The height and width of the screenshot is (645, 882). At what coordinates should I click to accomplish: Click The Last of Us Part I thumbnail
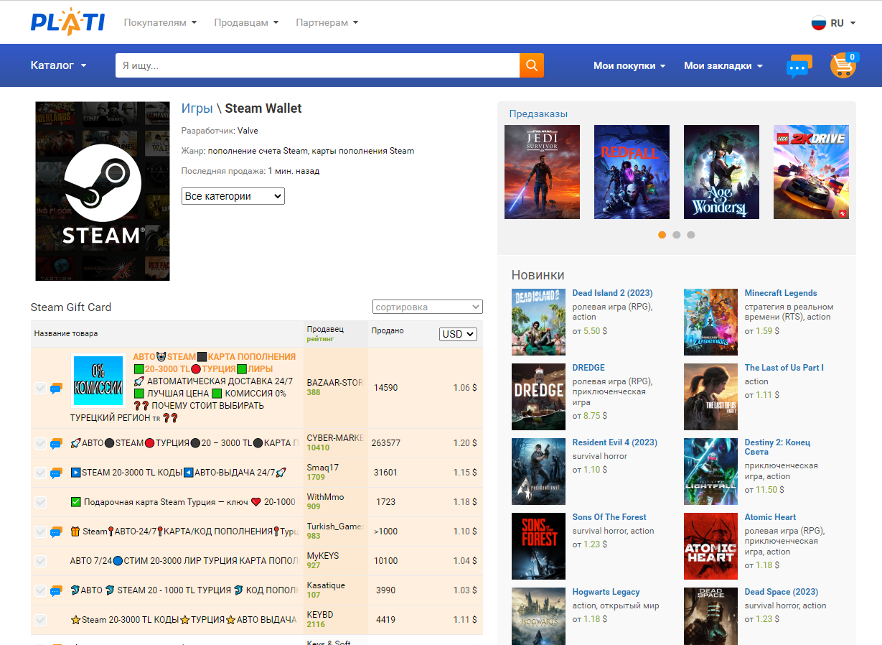[710, 396]
